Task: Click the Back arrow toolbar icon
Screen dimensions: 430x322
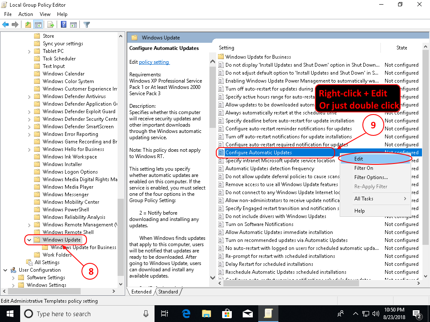Action: pos(5,25)
